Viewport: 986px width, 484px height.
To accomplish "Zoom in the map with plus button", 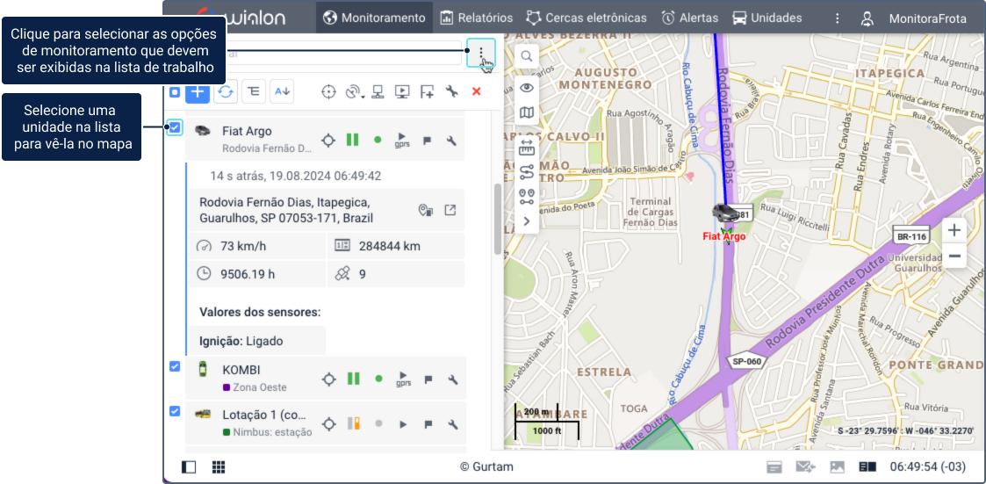I will (x=954, y=230).
